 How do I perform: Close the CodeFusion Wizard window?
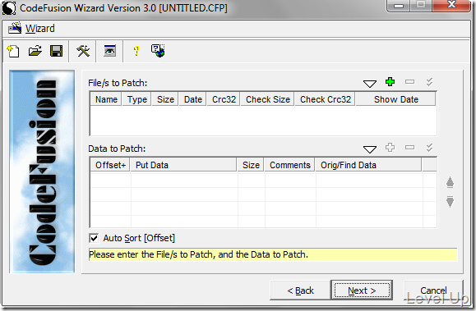pos(451,5)
